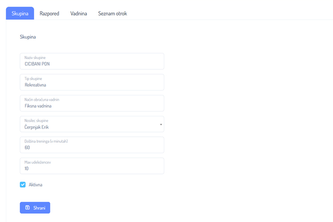The image size is (333, 222).
Task: Open the Vadnina tab
Action: click(x=79, y=13)
